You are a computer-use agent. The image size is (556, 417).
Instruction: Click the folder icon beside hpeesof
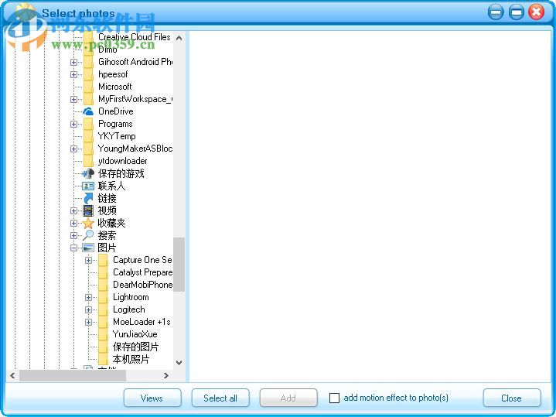point(88,74)
